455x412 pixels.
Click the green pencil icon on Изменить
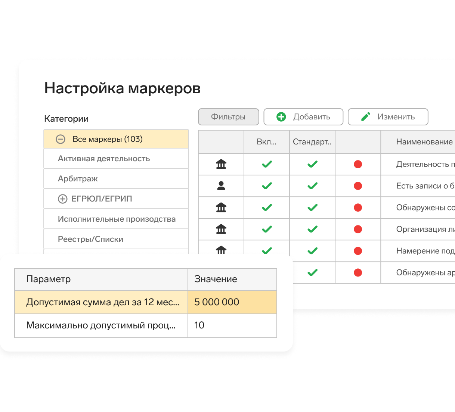[366, 117]
